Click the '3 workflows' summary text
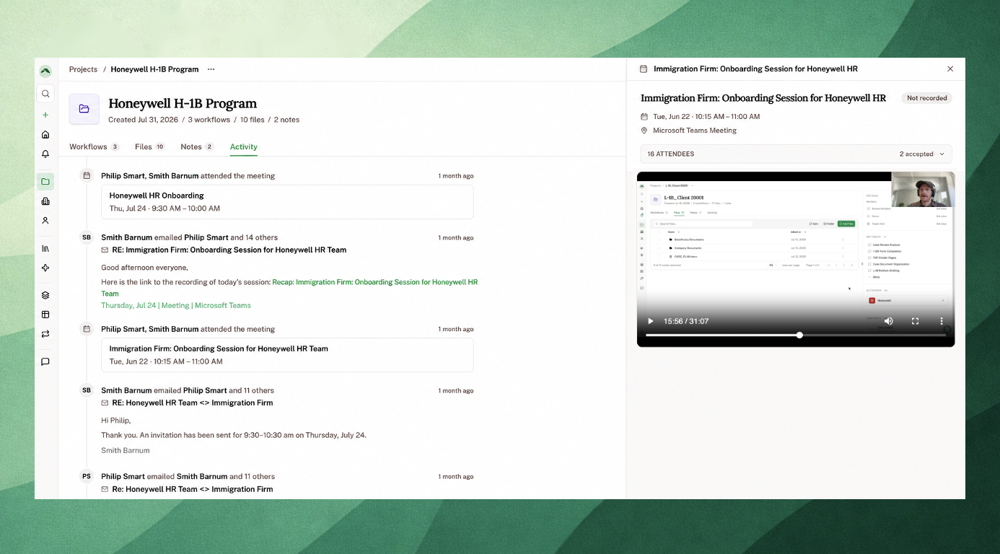Screen dimensions: 1000x554 pos(209,120)
